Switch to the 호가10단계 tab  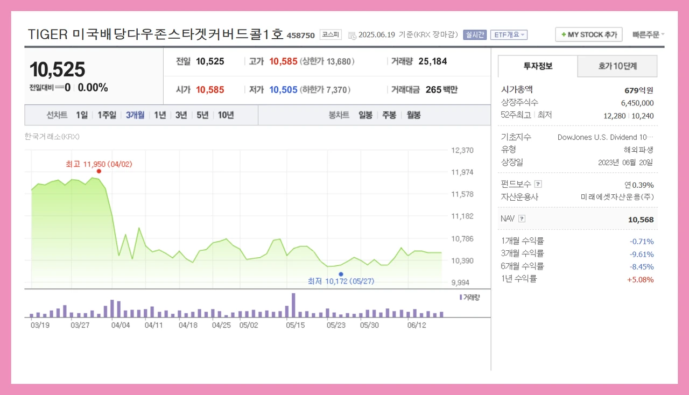pyautogui.click(x=617, y=66)
